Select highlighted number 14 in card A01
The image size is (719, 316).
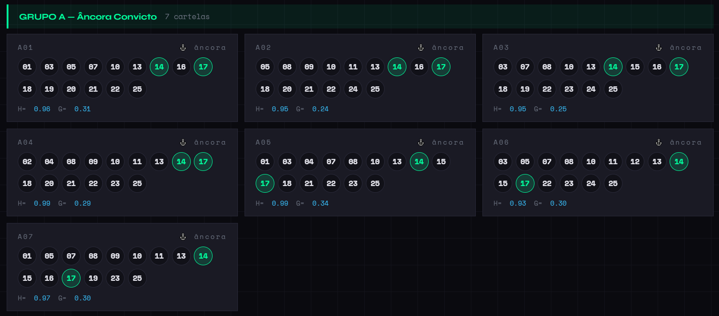[x=159, y=67]
